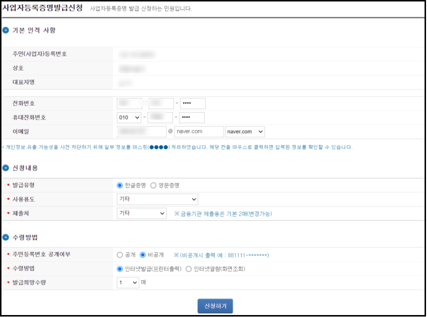427x317 pixels.
Task: Select the 영문증명 radio button
Action: coord(153,186)
